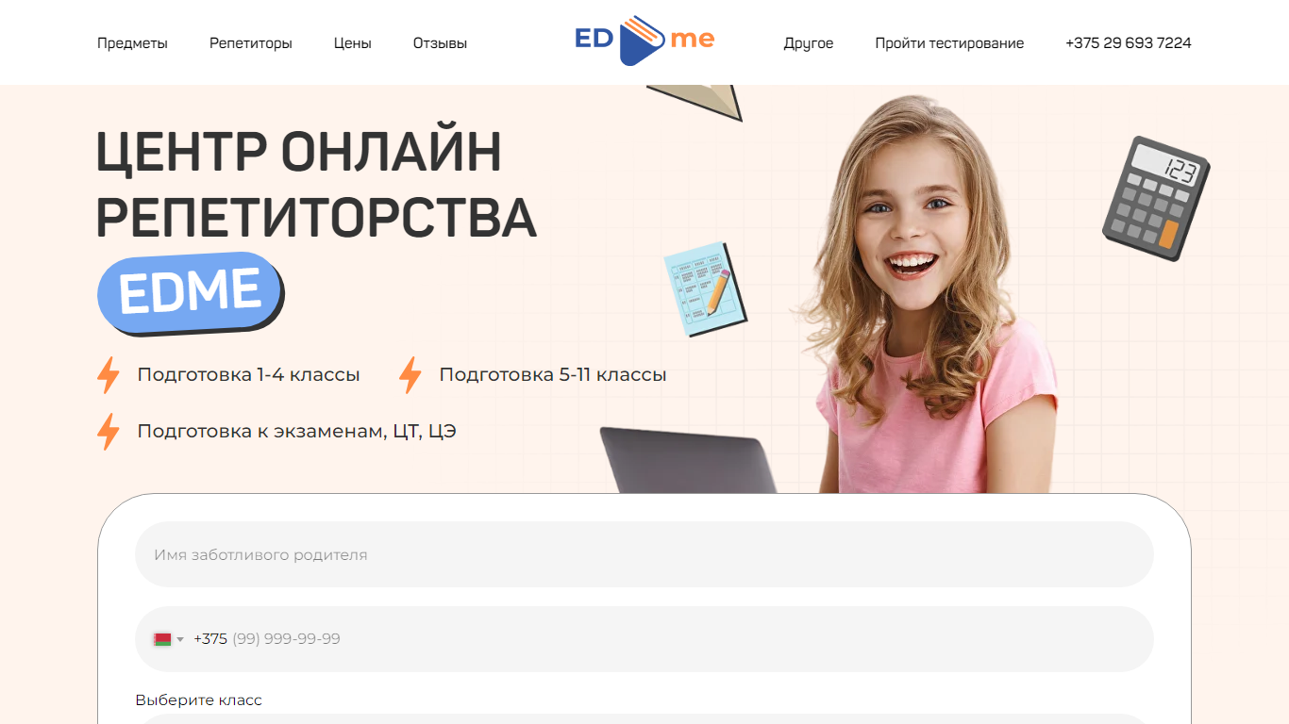The image size is (1289, 724).
Task: Click the text Подготовка 5-11 классы
Action: [x=553, y=375]
